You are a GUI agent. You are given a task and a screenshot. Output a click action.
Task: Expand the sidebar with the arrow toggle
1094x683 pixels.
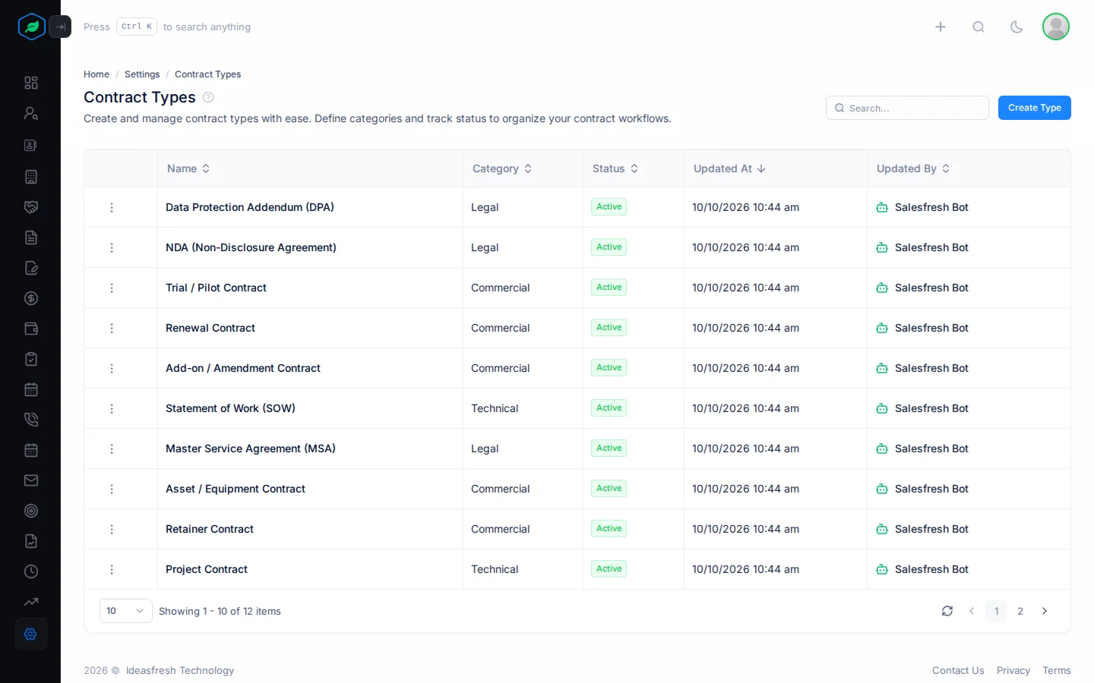click(x=60, y=27)
